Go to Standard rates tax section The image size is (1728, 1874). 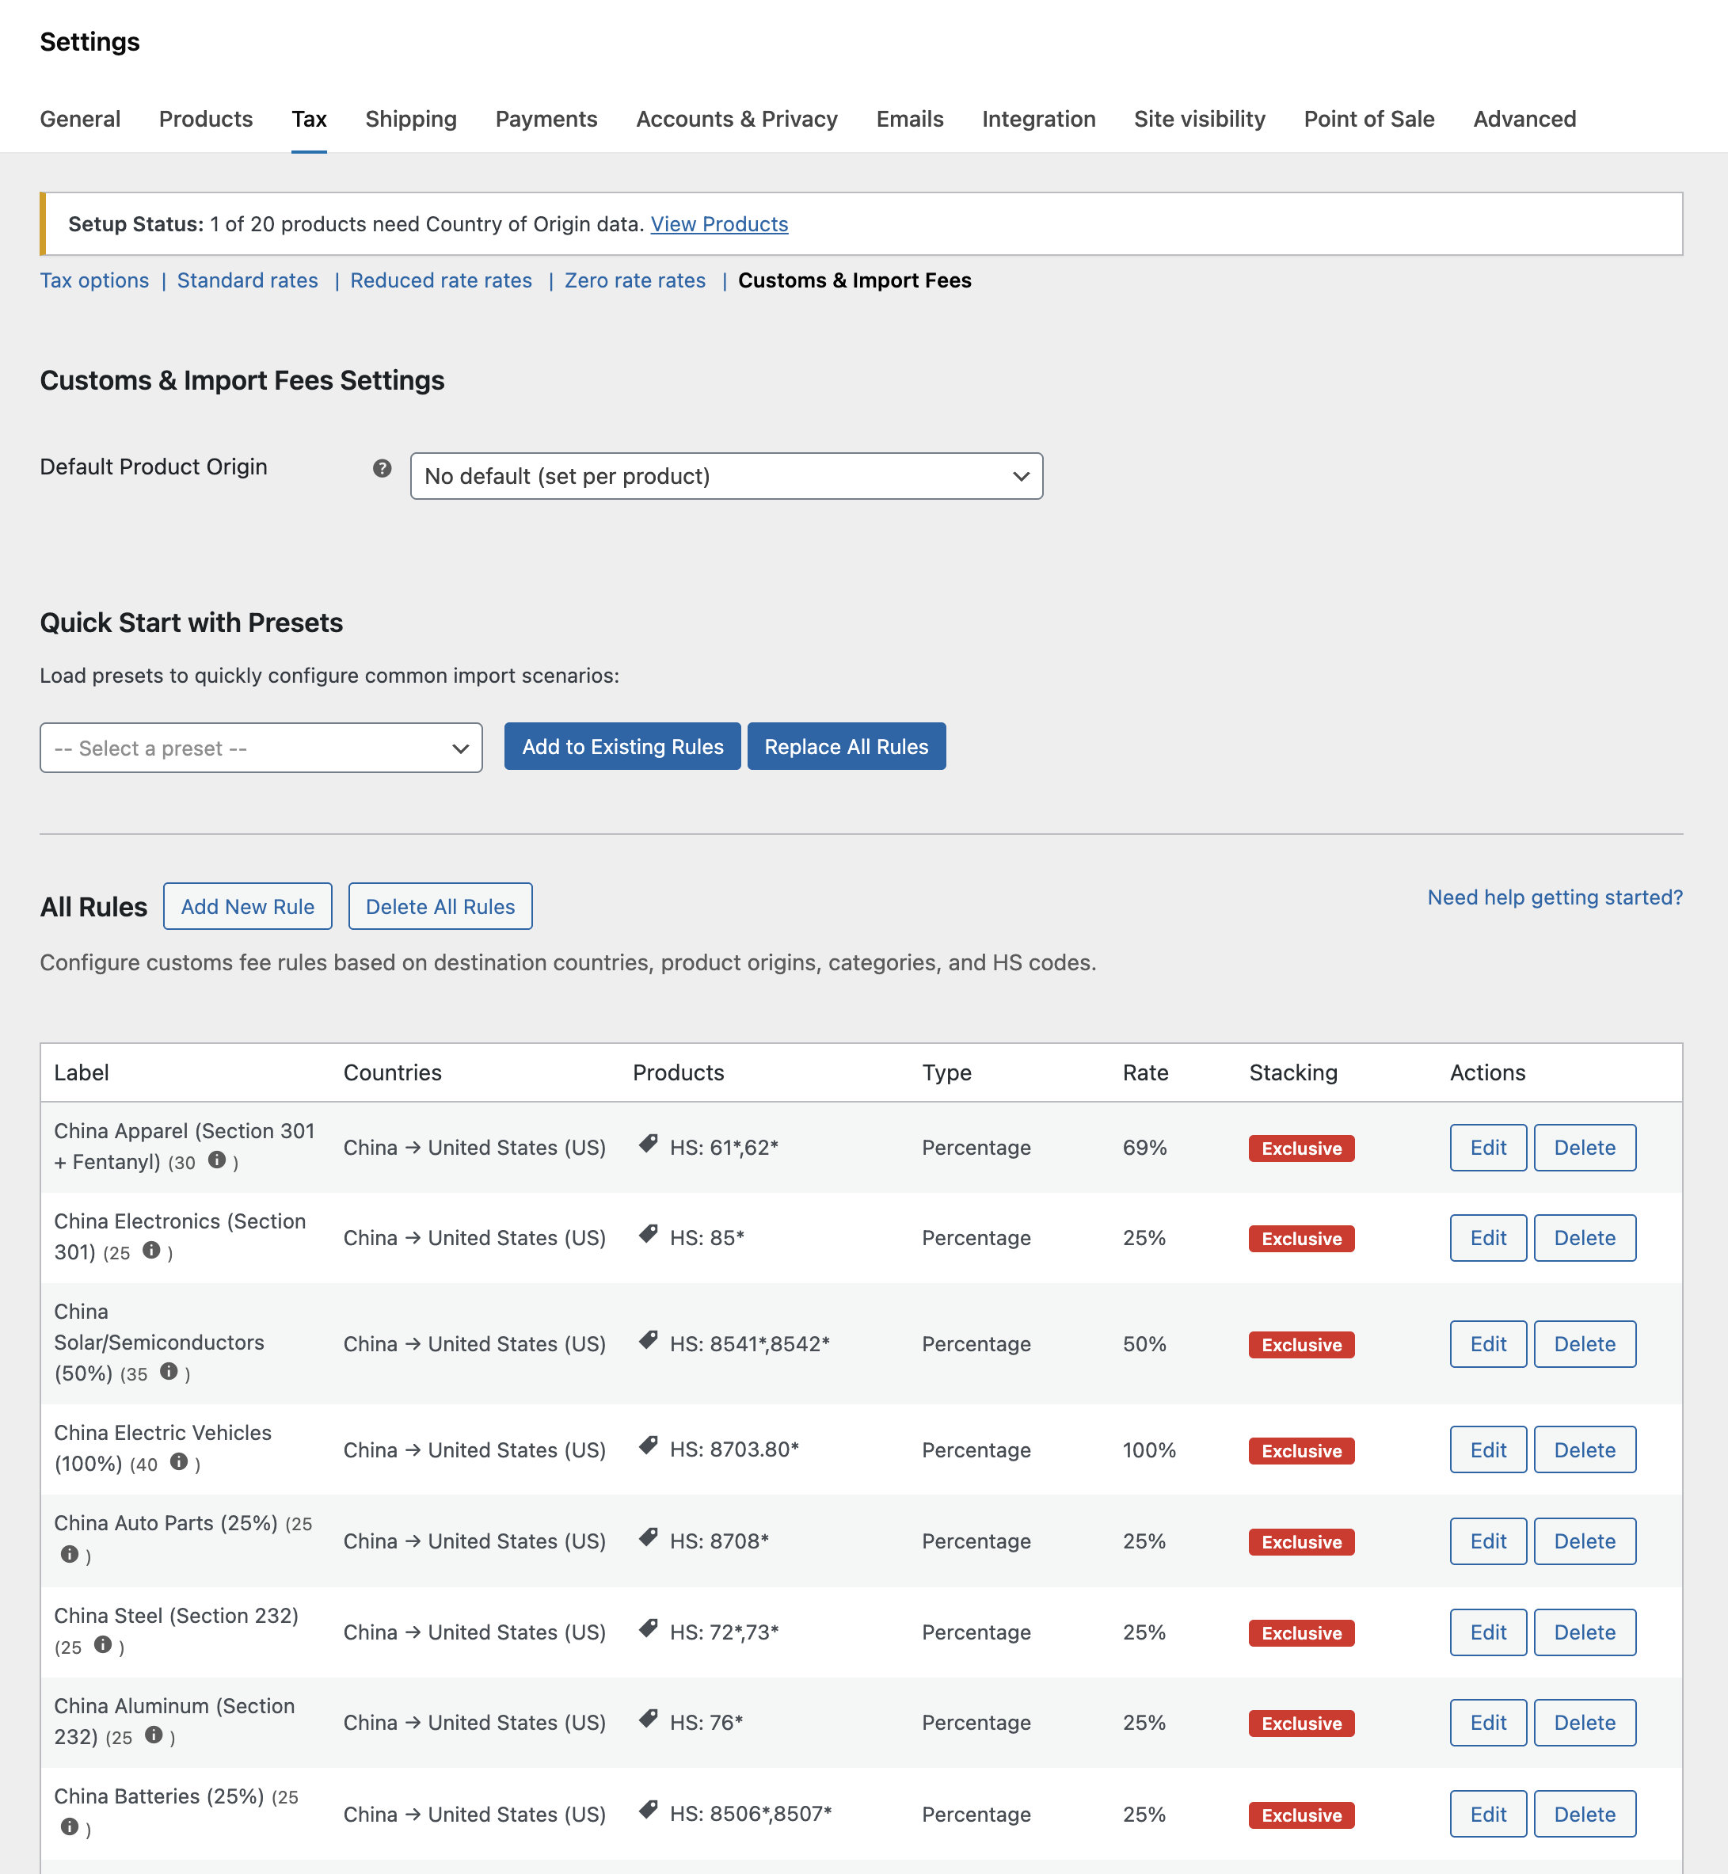(x=247, y=280)
